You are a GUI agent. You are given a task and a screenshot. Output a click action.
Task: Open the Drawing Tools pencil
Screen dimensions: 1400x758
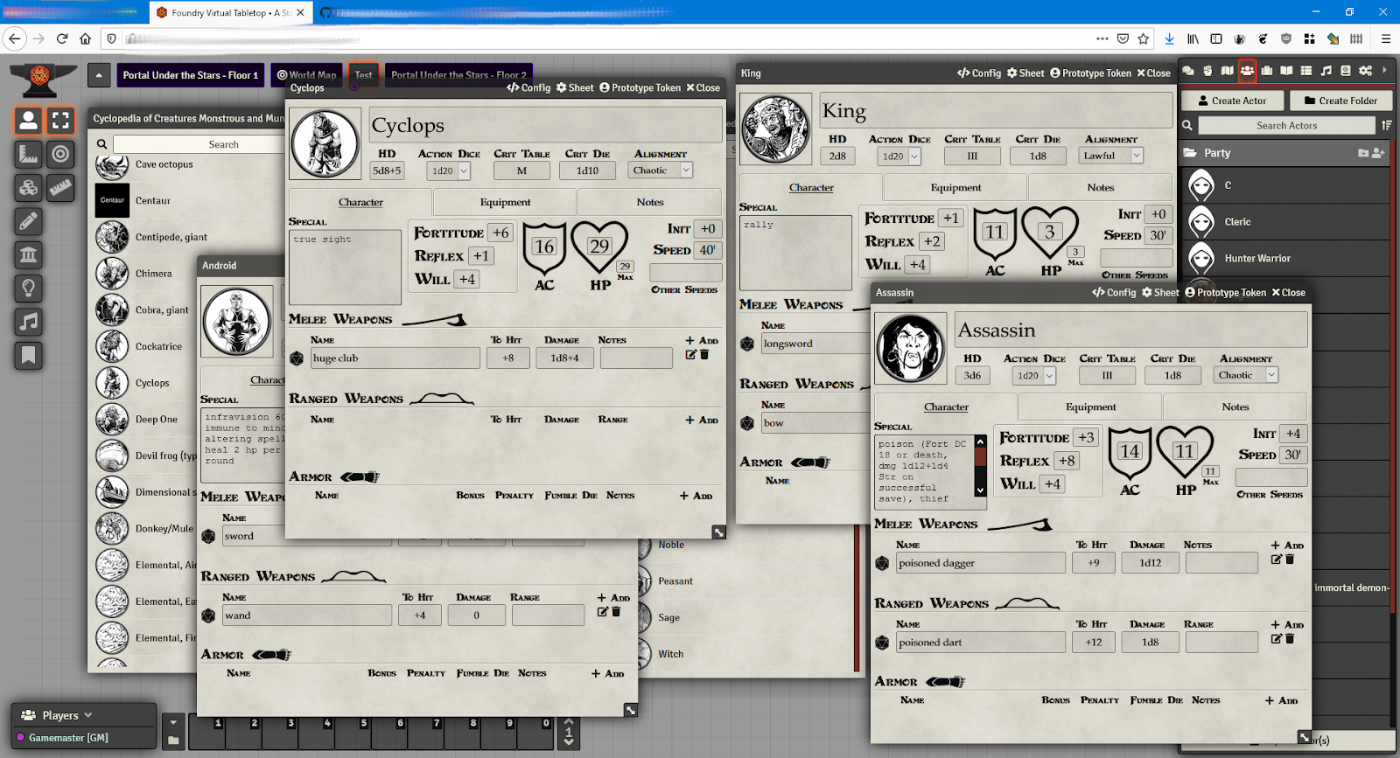tap(28, 221)
